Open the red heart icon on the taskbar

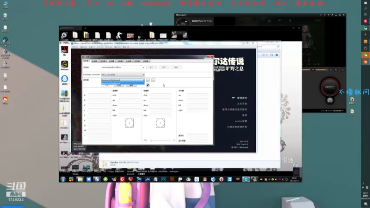point(130,179)
